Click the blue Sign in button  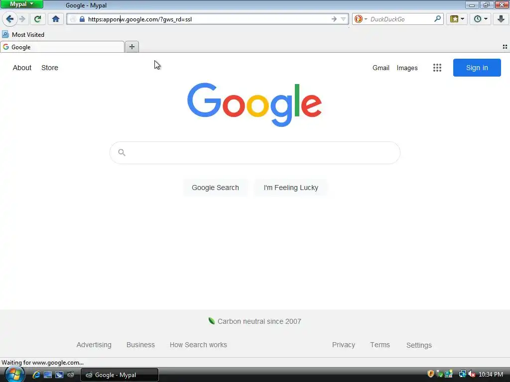pyautogui.click(x=477, y=68)
